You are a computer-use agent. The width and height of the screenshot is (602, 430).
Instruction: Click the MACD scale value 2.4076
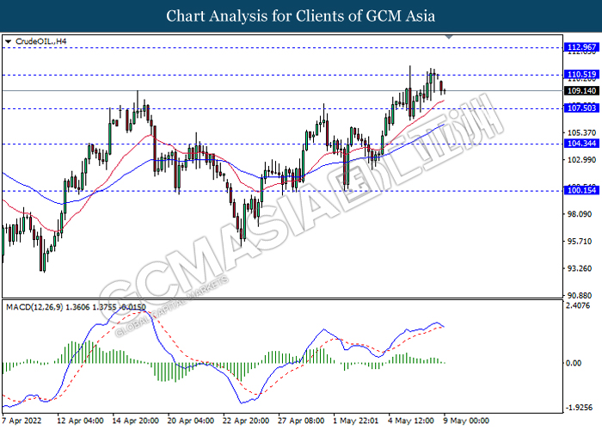(x=578, y=305)
